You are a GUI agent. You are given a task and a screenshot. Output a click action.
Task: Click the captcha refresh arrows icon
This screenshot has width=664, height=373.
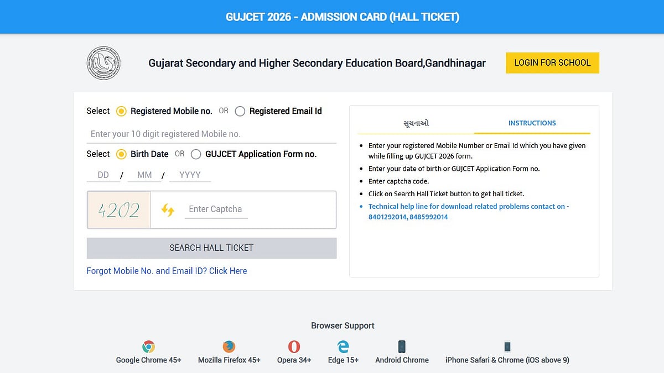coord(168,209)
